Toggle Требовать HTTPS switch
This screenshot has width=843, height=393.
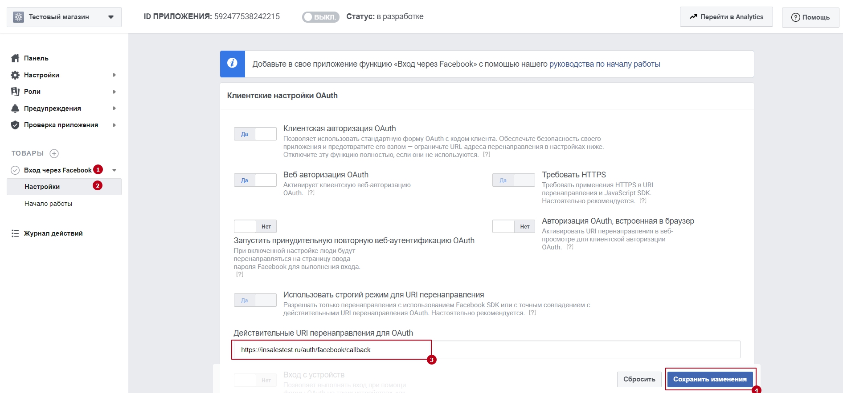click(514, 180)
